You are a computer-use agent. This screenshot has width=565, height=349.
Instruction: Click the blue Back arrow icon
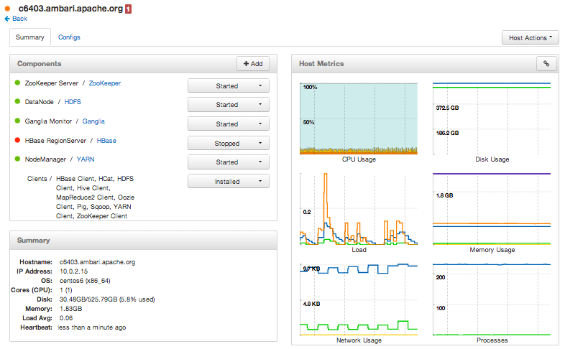[7, 19]
